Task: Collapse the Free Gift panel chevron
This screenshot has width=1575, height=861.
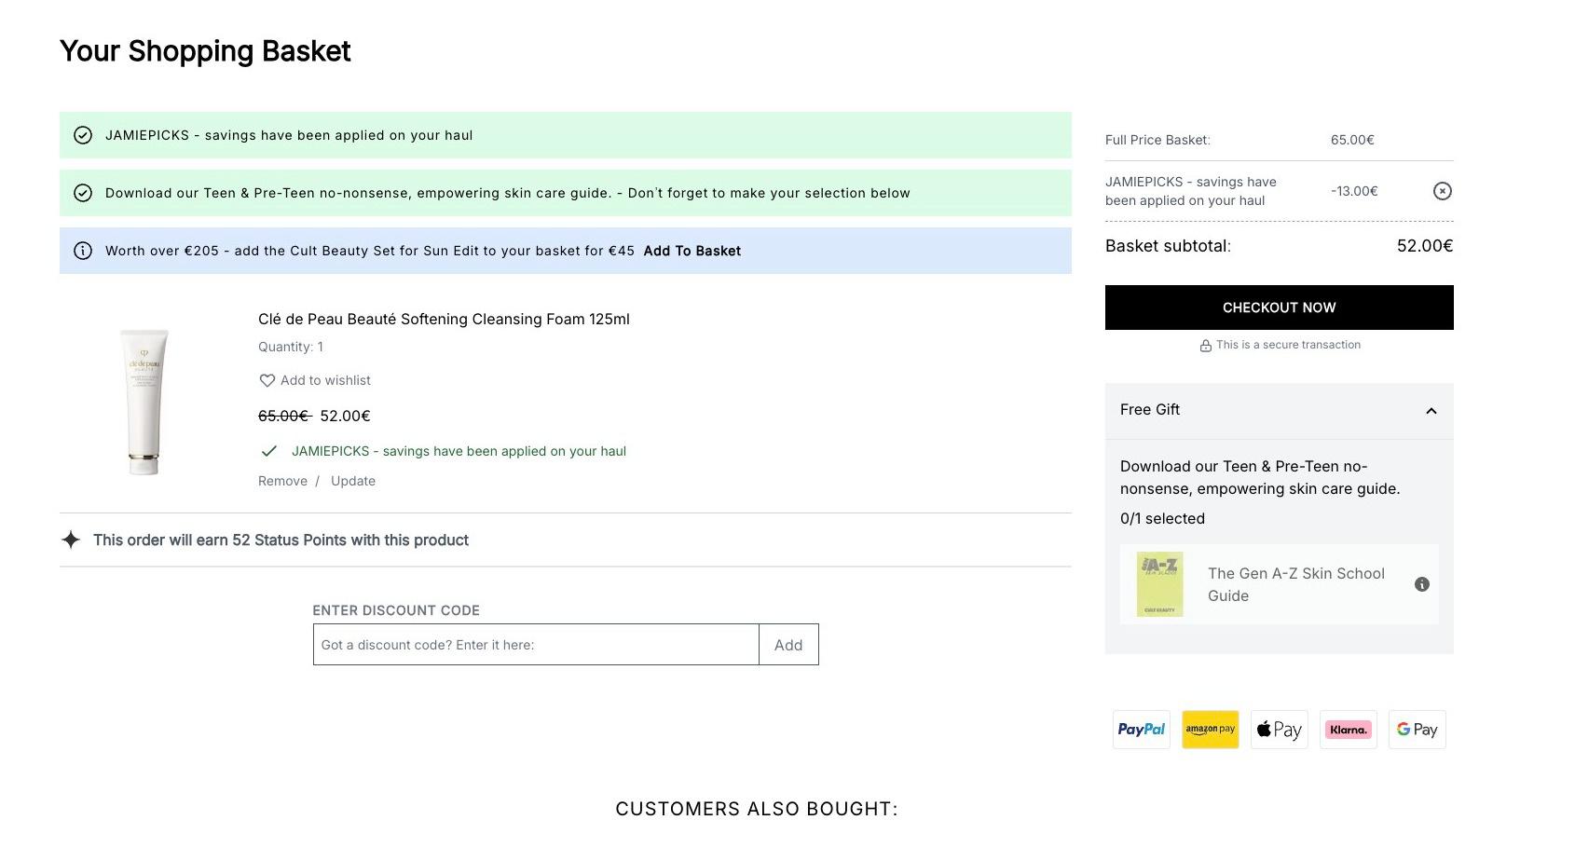Action: point(1431,411)
